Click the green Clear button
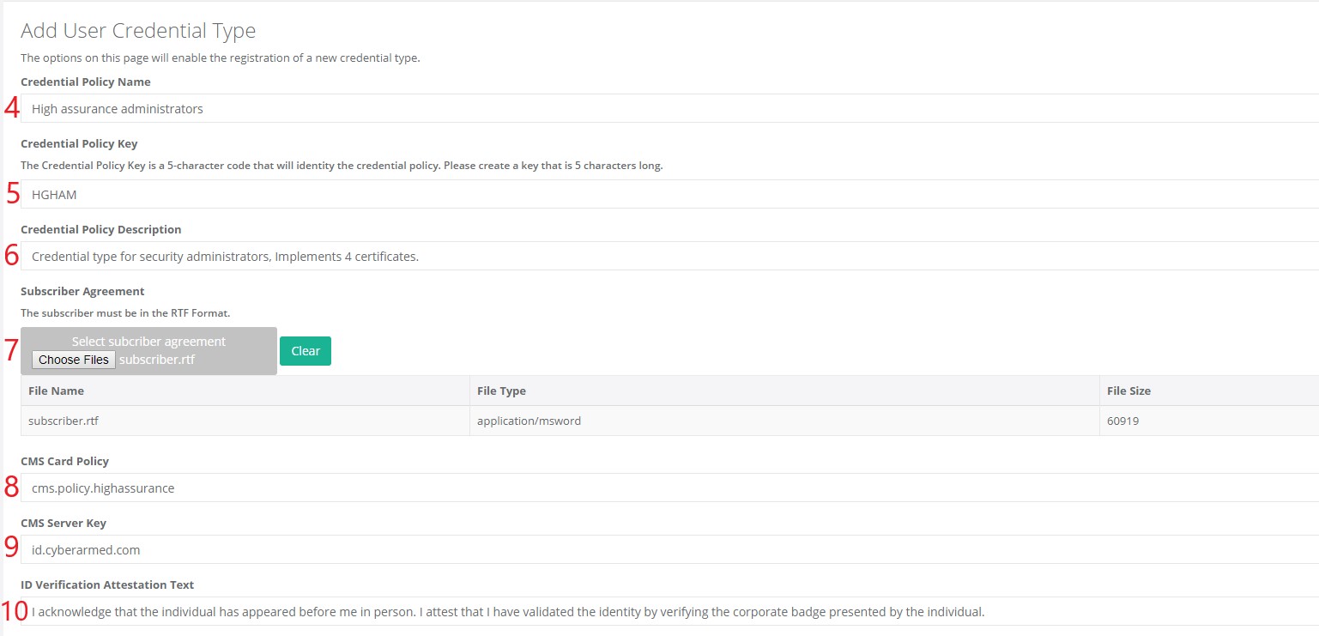This screenshot has width=1319, height=636. pyautogui.click(x=305, y=351)
